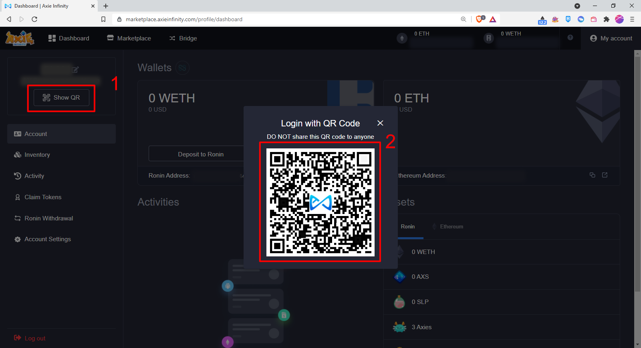Open the Dashboard nav item
Image resolution: width=641 pixels, height=348 pixels.
point(69,38)
